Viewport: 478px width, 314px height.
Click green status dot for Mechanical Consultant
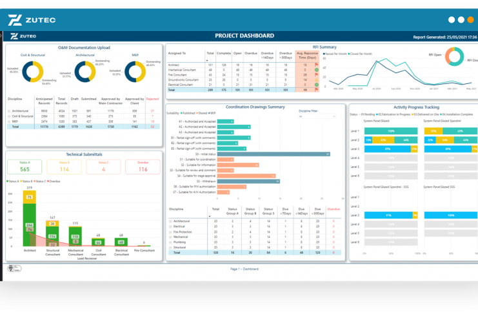pos(316,70)
